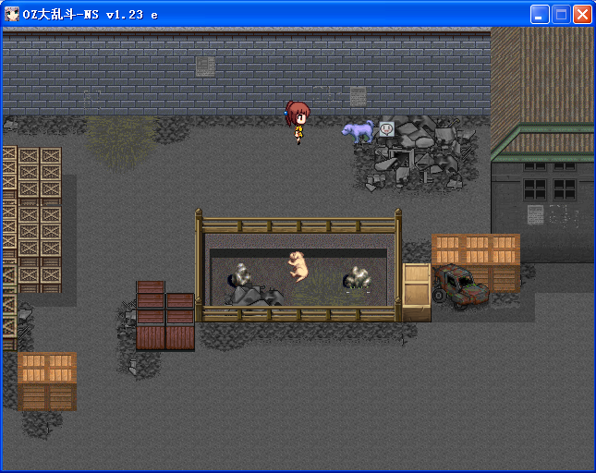Click the notice on the dark building wall
The image size is (596, 473).
536,214
